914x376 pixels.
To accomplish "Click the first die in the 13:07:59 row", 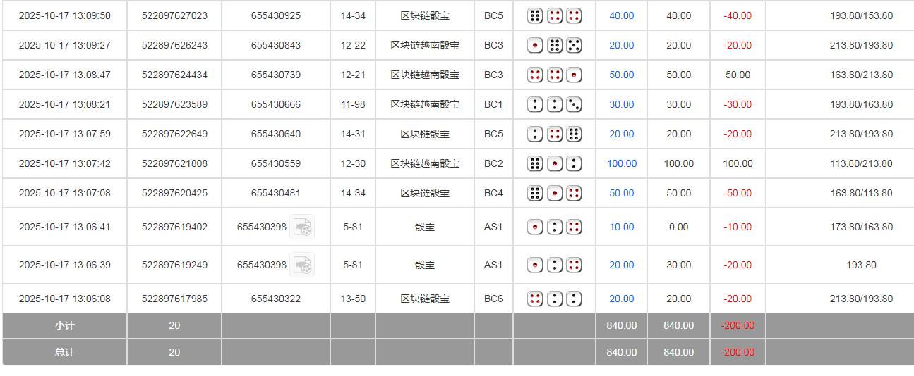I will click(x=535, y=134).
